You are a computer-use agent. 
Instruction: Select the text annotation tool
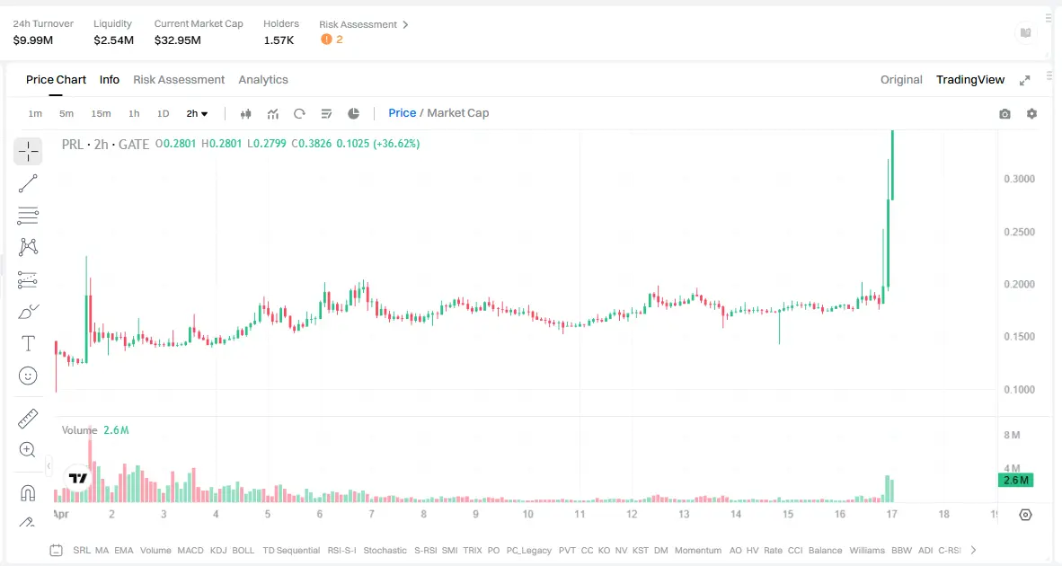[x=28, y=342]
